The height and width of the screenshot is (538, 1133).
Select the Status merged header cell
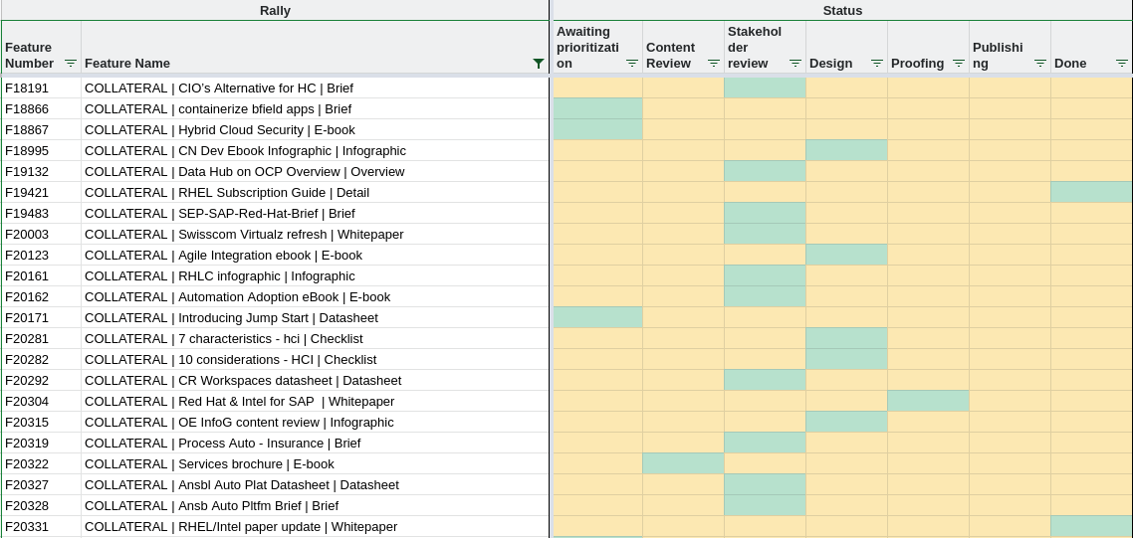pyautogui.click(x=842, y=10)
